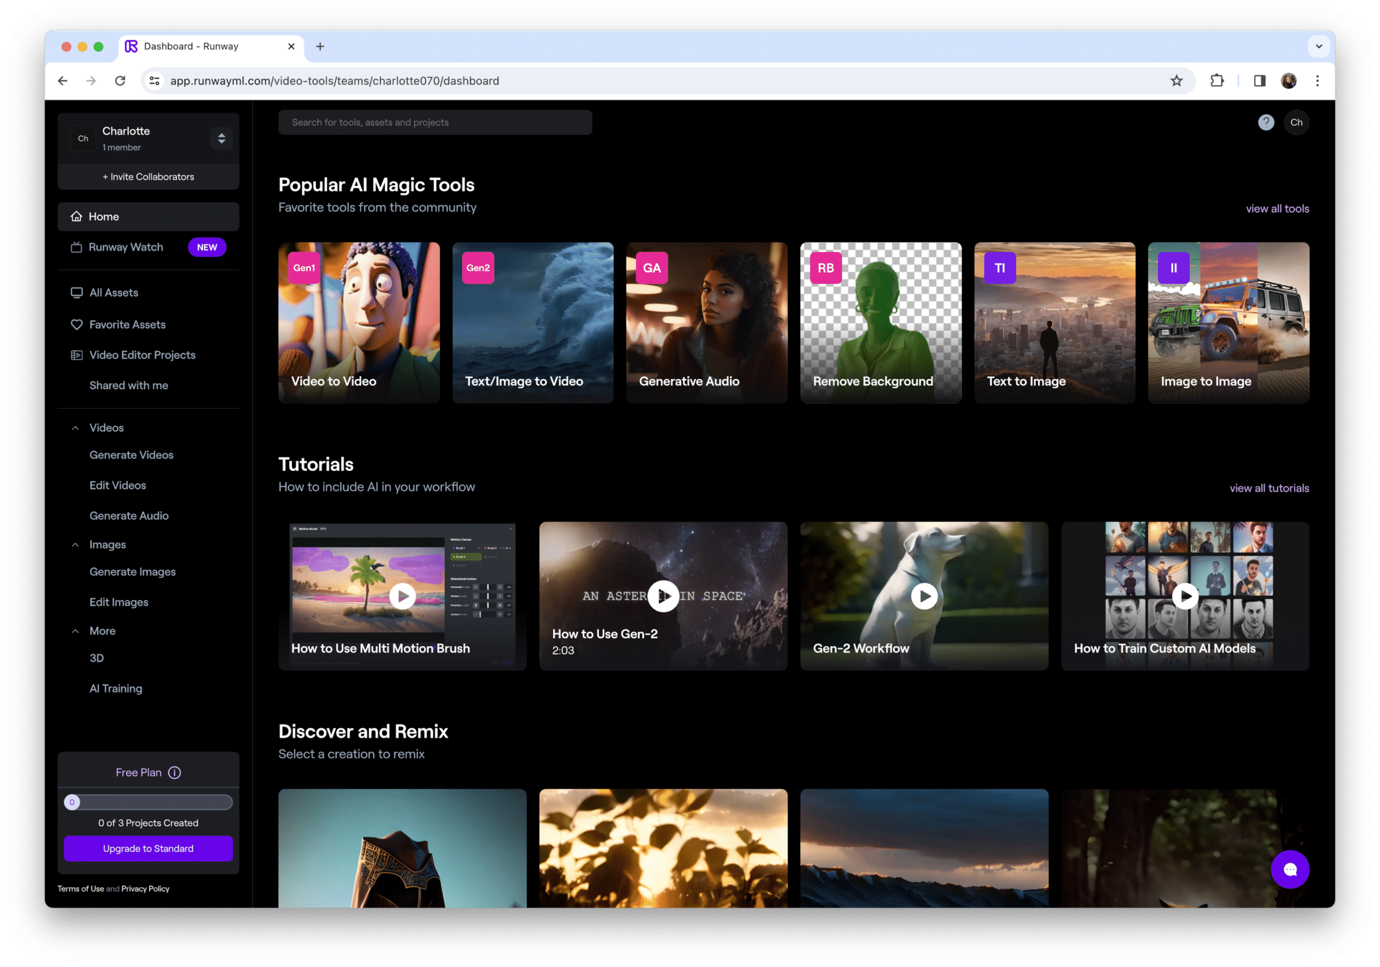This screenshot has width=1380, height=967.
Task: Collapse the More sidebar section
Action: (75, 631)
